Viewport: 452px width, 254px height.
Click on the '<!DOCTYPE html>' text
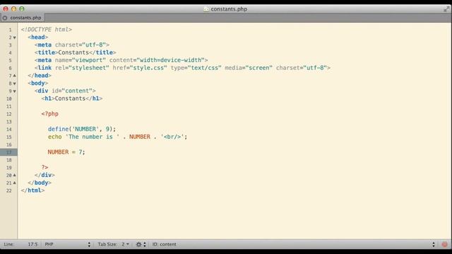[47, 30]
